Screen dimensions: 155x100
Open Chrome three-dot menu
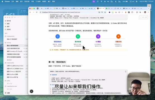pyautogui.click(x=148, y=12)
